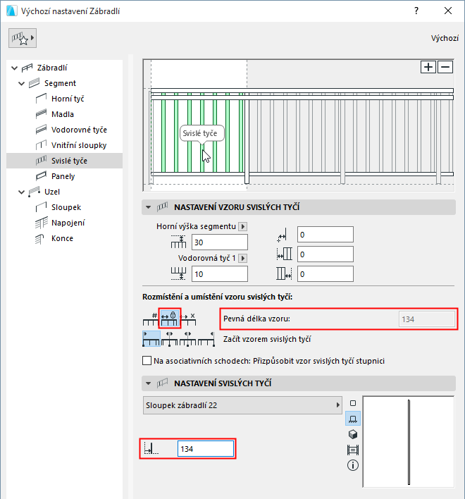Click the baluster thumbnail preview image
This screenshot has width=465, height=499.
pyautogui.click(x=409, y=442)
